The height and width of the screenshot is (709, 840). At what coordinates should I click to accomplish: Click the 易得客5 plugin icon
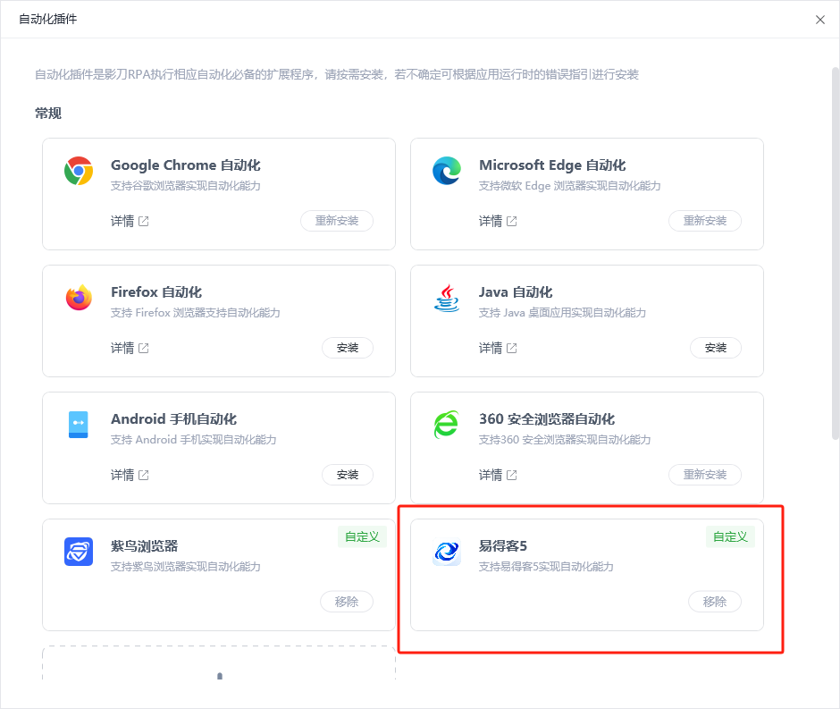click(x=446, y=552)
